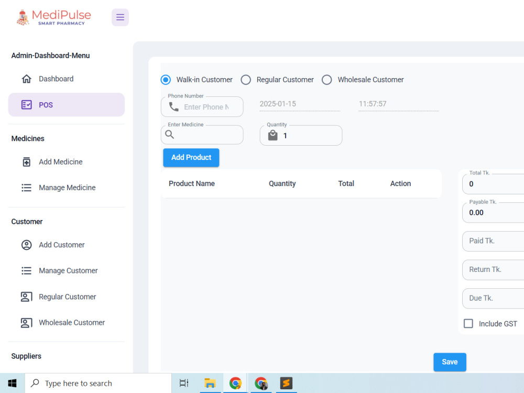
Task: Click the Action column header
Action: (x=400, y=183)
